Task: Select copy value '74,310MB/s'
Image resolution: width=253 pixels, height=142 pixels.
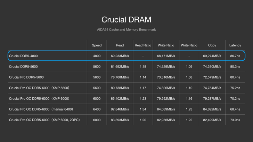Action: 212,66
